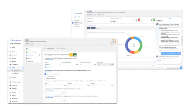Screen dimensions: 193x110
Task: Click the CSRD shield icon in sidebar
Action: point(10,68)
